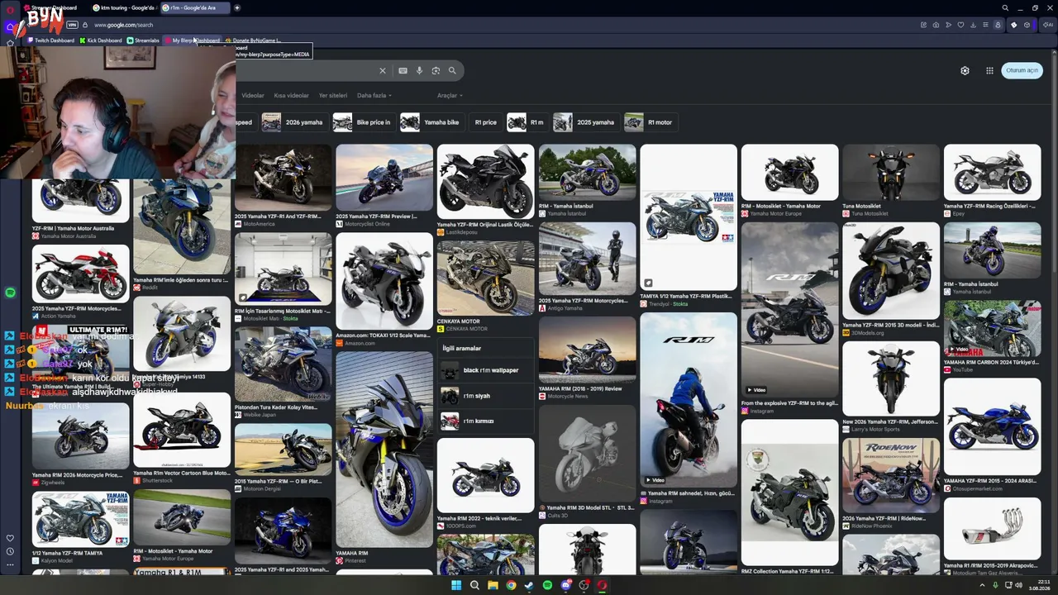This screenshot has height=595, width=1058.
Task: Expand the 'Araçlar' tools dropdown
Action: point(450,96)
